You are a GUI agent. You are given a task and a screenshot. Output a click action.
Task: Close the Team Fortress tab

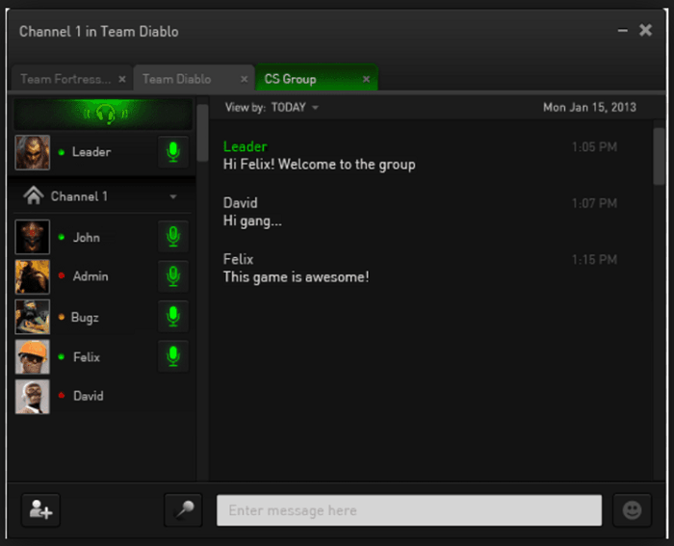tap(122, 79)
